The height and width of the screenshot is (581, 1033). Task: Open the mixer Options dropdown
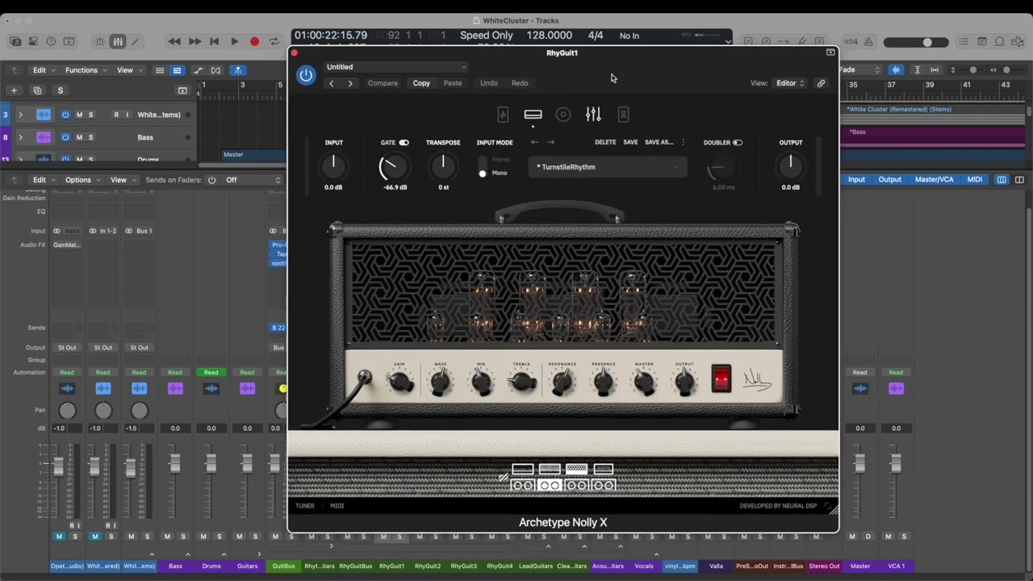83,180
